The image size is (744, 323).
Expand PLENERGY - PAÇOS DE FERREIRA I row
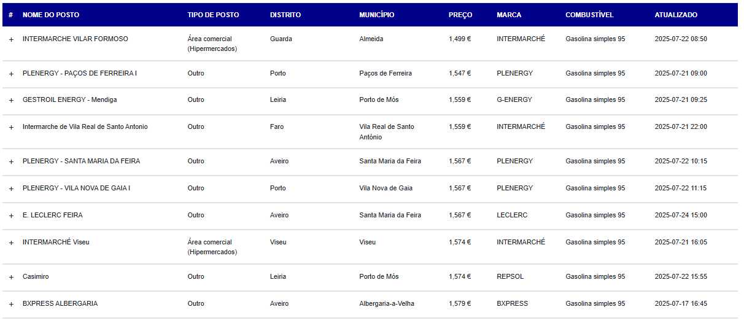pos(11,74)
